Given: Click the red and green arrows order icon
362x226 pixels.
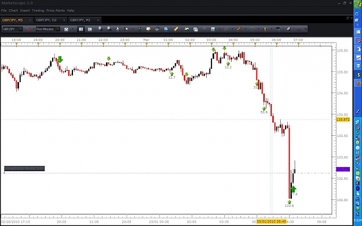Looking at the screenshot, I should (x=265, y=29).
